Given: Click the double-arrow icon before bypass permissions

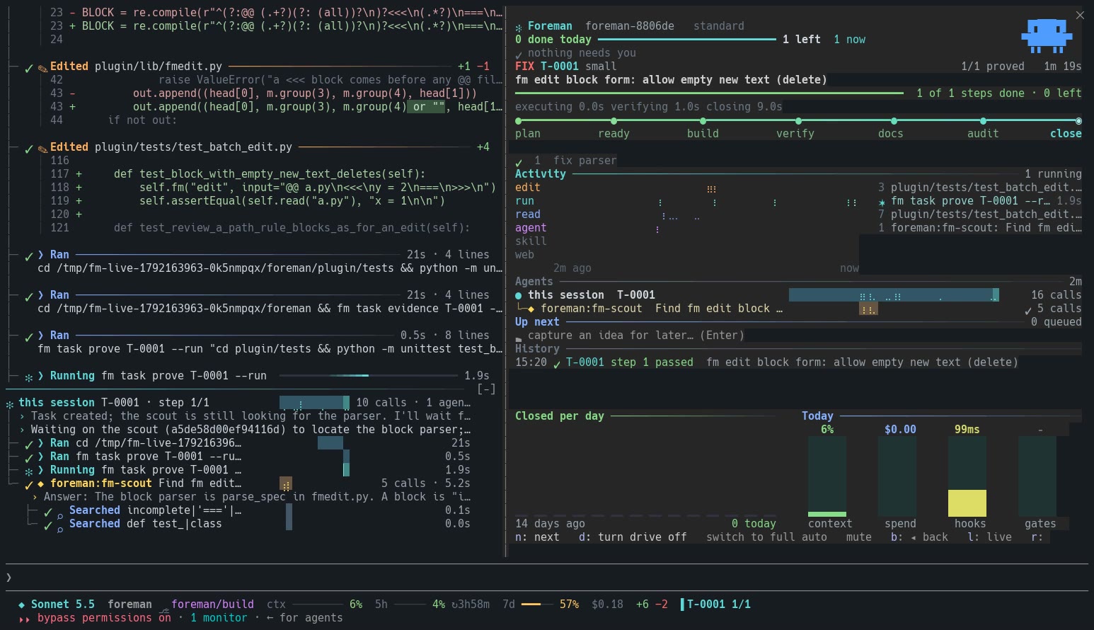Looking at the screenshot, I should tap(25, 619).
